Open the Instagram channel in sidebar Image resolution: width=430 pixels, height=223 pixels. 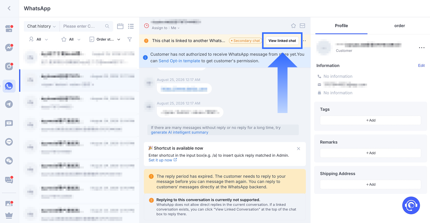tap(9, 66)
